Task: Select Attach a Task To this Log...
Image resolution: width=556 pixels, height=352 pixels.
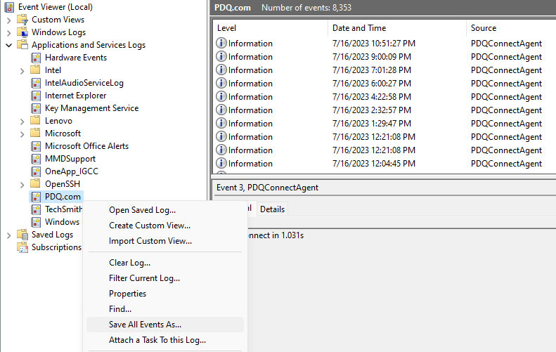Action: (x=165, y=340)
